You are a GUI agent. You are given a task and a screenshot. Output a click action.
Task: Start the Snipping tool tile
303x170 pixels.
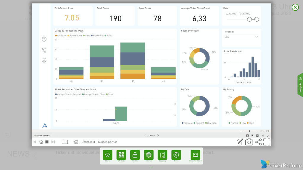[162, 155]
